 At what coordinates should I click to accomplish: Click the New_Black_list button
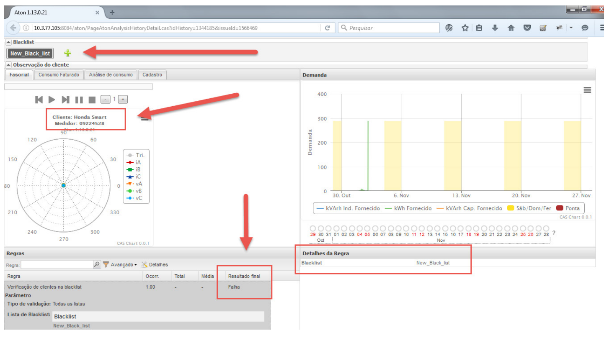[x=30, y=53]
